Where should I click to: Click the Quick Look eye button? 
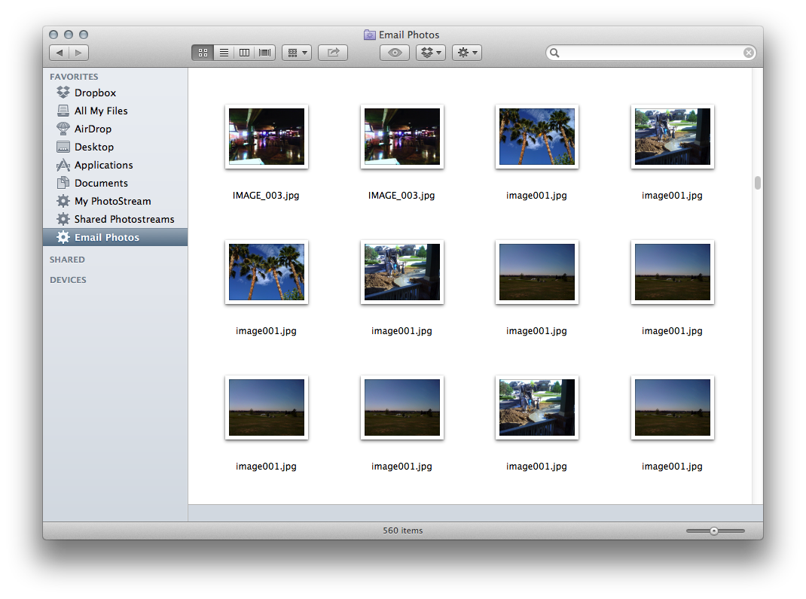point(394,53)
